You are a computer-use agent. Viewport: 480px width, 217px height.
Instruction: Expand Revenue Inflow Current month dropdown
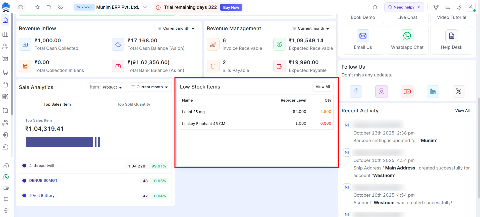coord(176,28)
